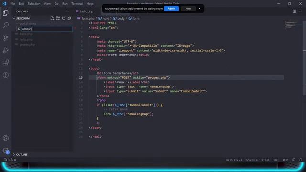Viewport: 306px width, 172px height.
Task: Click the title tag line Form Sederhana
Action: click(123, 55)
